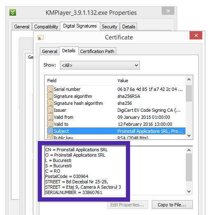Select Digital Signatures tab in Properties
The width and height of the screenshot is (208, 215).
tap(80, 26)
